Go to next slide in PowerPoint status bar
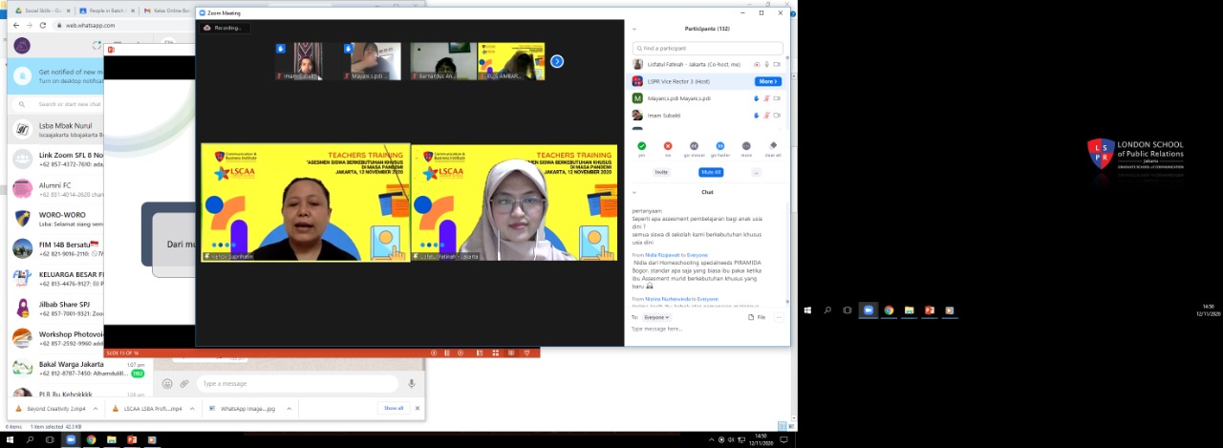Image resolution: width=1223 pixels, height=448 pixels. 461,353
